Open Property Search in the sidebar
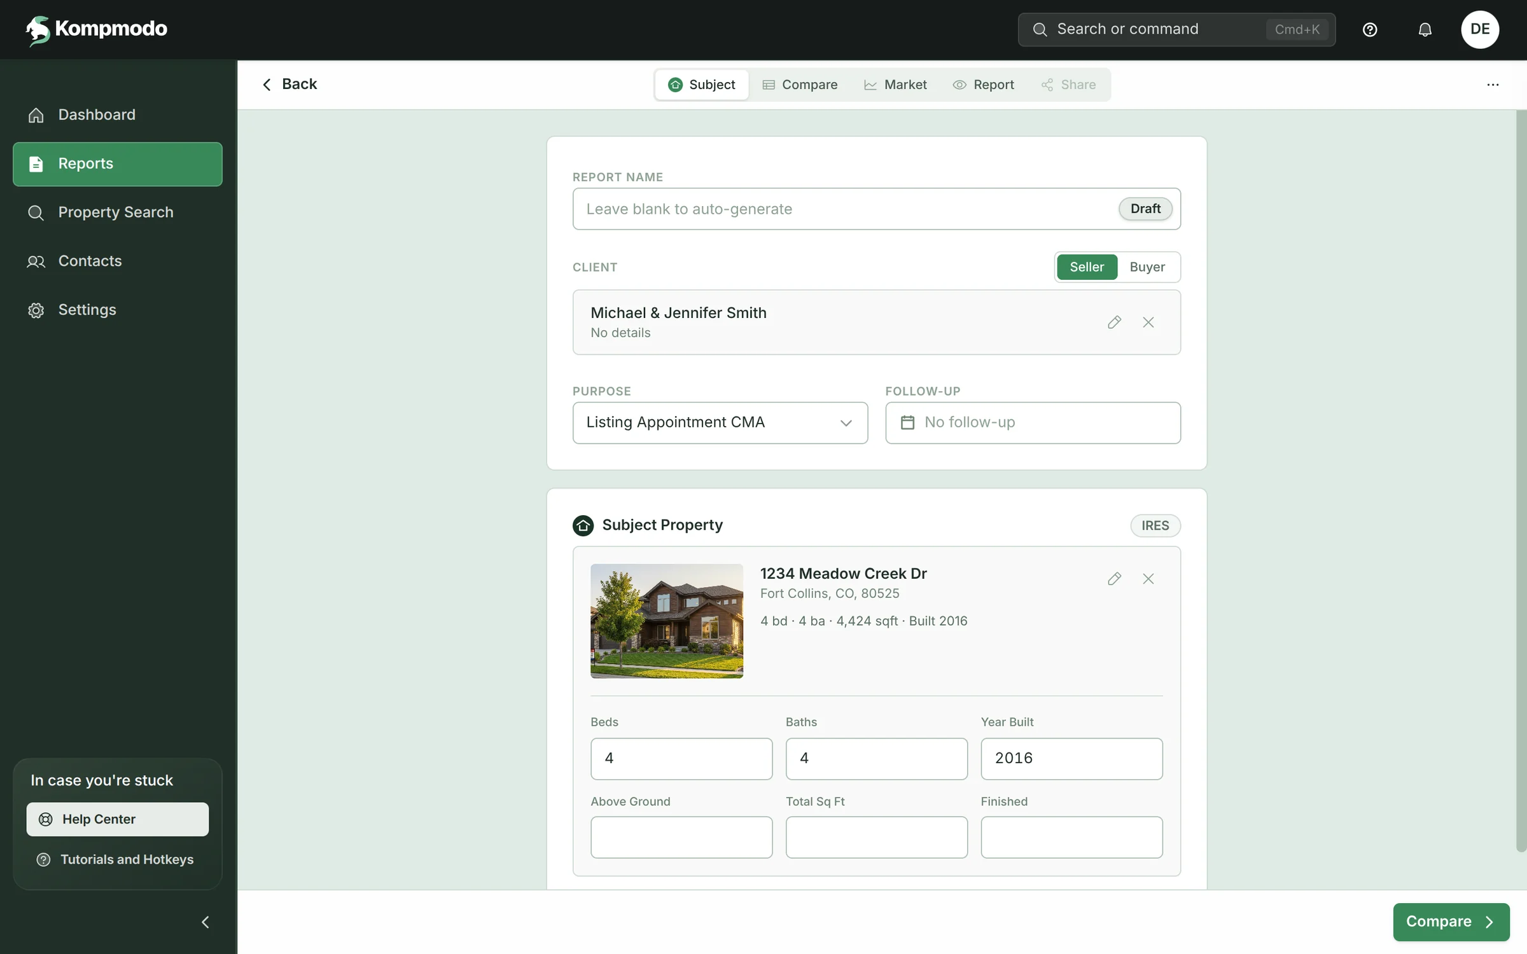This screenshot has height=954, width=1527. pyautogui.click(x=118, y=212)
